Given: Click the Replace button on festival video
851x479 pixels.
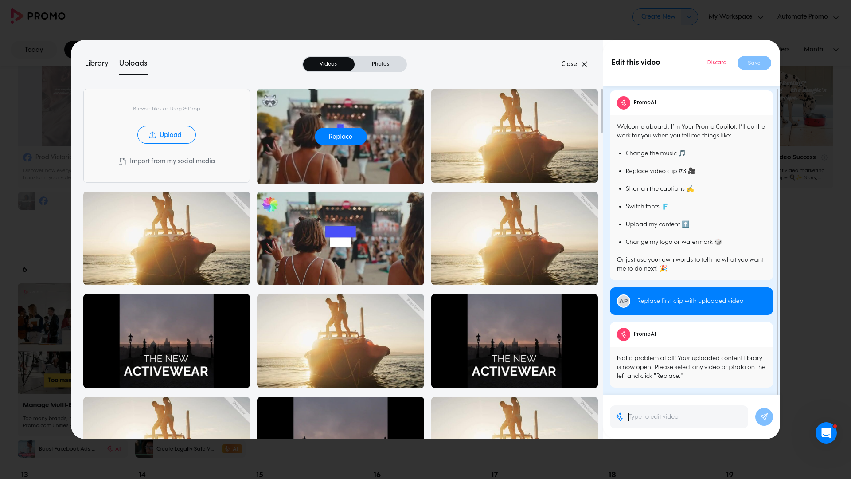Looking at the screenshot, I should 340,137.
